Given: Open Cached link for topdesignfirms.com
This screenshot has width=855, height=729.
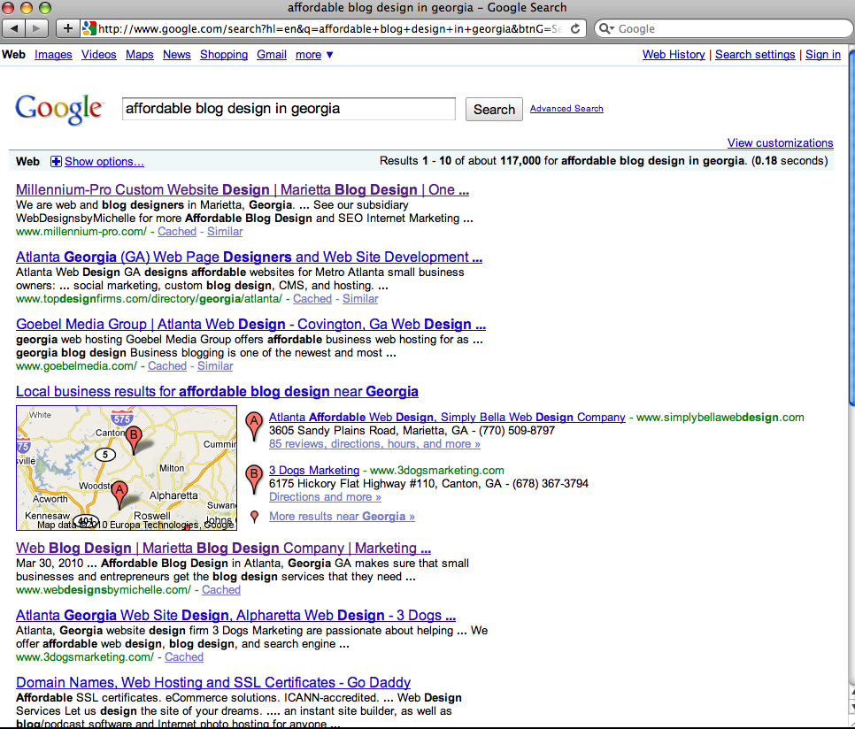Looking at the screenshot, I should [x=312, y=298].
